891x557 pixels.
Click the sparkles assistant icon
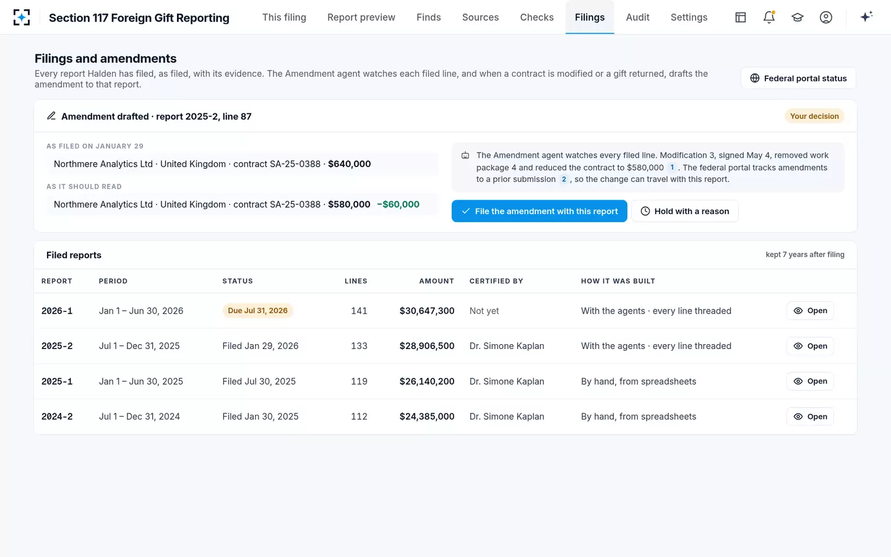(866, 17)
